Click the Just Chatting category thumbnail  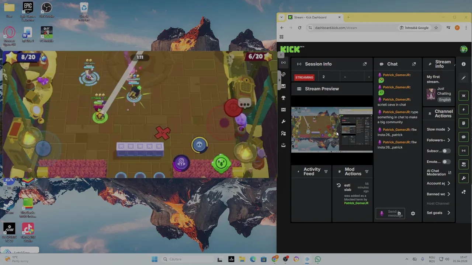431,94
